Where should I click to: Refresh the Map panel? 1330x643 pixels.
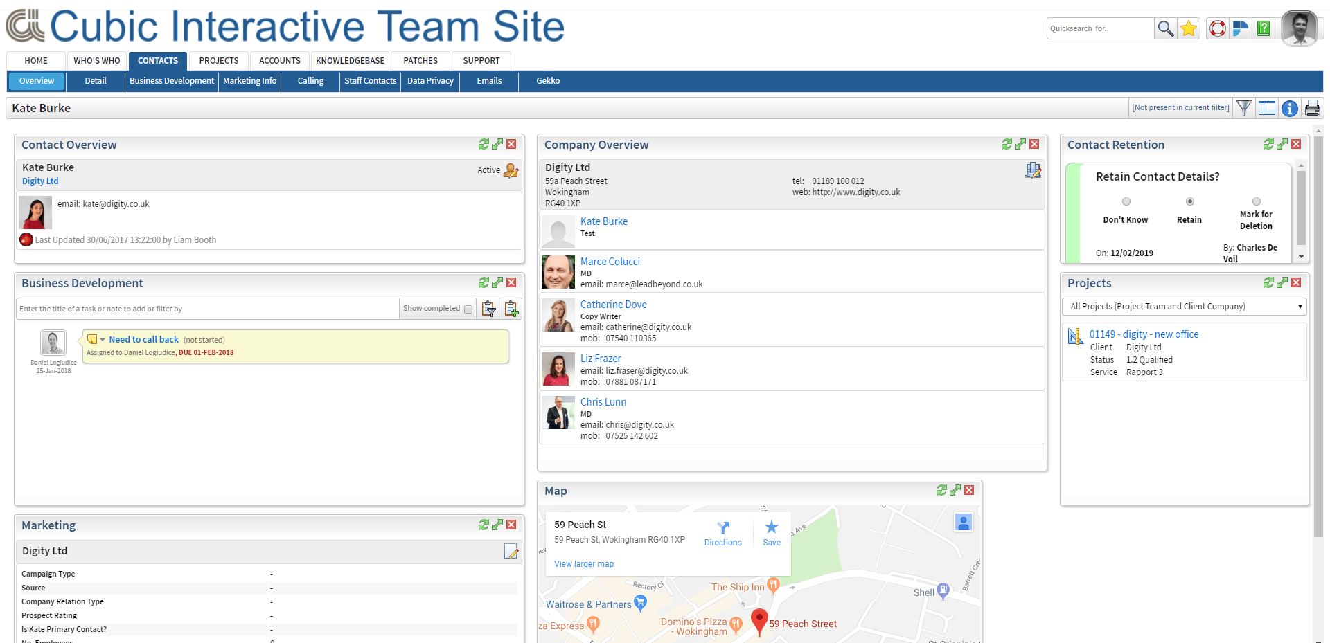941,490
